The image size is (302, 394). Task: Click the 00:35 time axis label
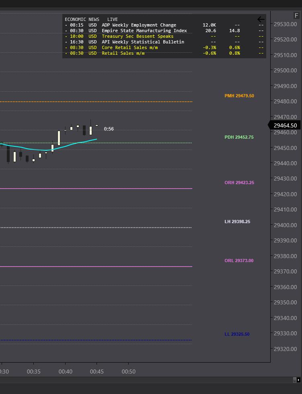point(34,371)
